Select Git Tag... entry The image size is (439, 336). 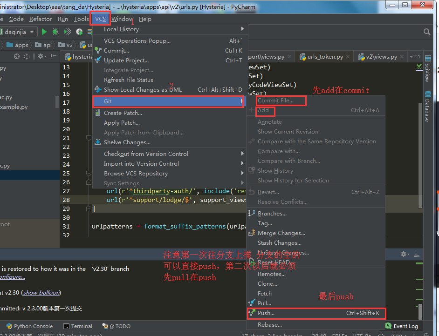coord(316,223)
